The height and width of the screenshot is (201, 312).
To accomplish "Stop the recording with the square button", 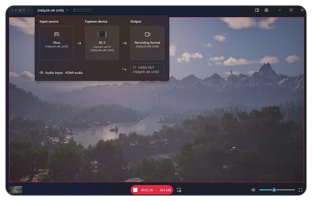I will [135, 190].
